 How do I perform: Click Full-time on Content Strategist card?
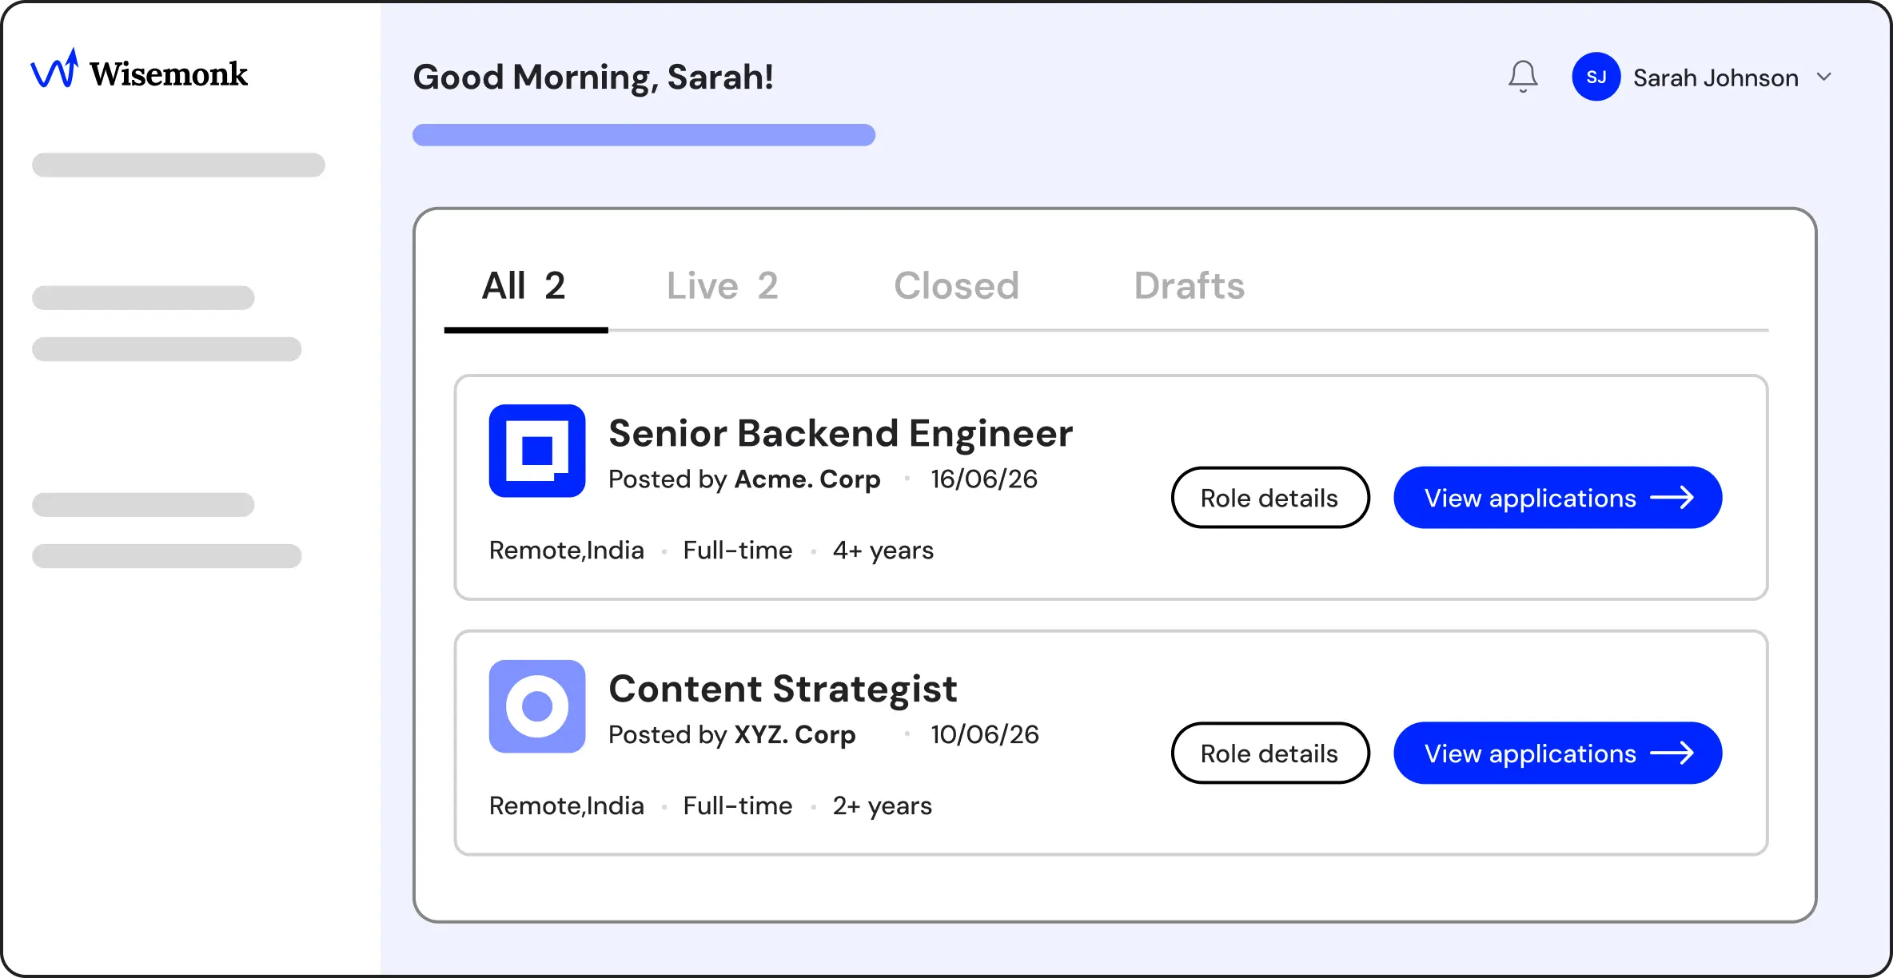click(738, 806)
